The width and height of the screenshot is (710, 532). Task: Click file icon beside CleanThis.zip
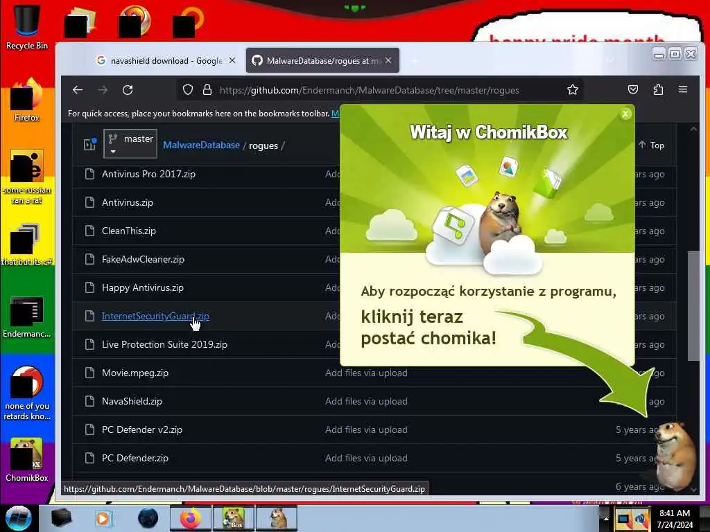pos(89,231)
